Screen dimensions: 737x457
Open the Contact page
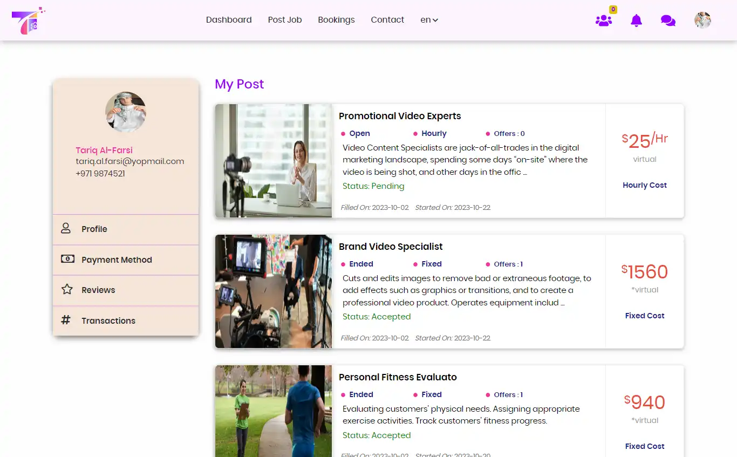(387, 19)
